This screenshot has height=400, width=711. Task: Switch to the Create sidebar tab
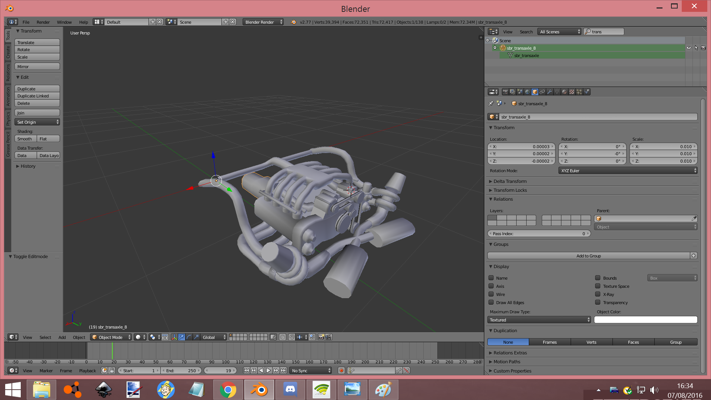[x=8, y=52]
